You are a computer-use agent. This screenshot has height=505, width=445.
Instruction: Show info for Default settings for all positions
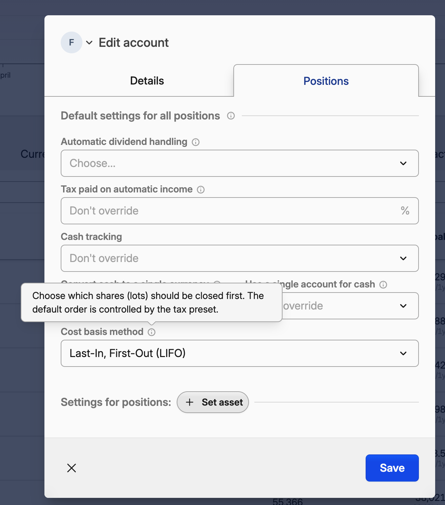pyautogui.click(x=231, y=116)
